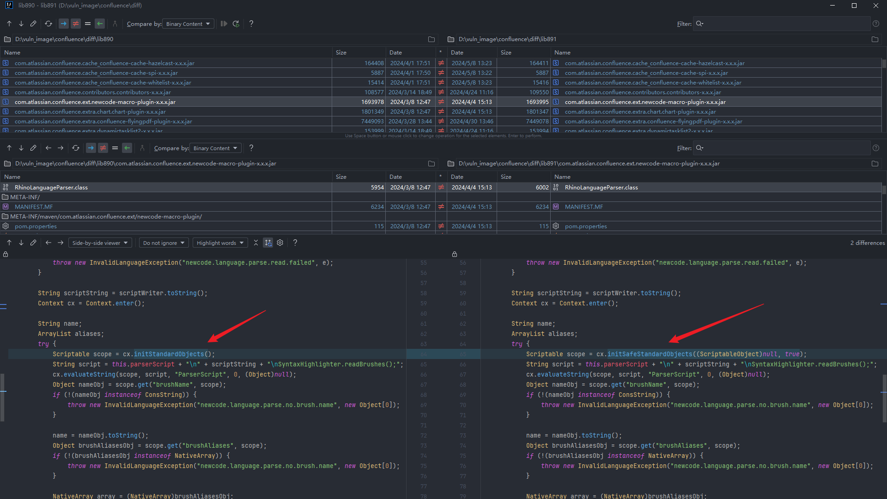Screen dimensions: 887x499
Task: Select chart-plugin jar row on left
Action: point(90,112)
